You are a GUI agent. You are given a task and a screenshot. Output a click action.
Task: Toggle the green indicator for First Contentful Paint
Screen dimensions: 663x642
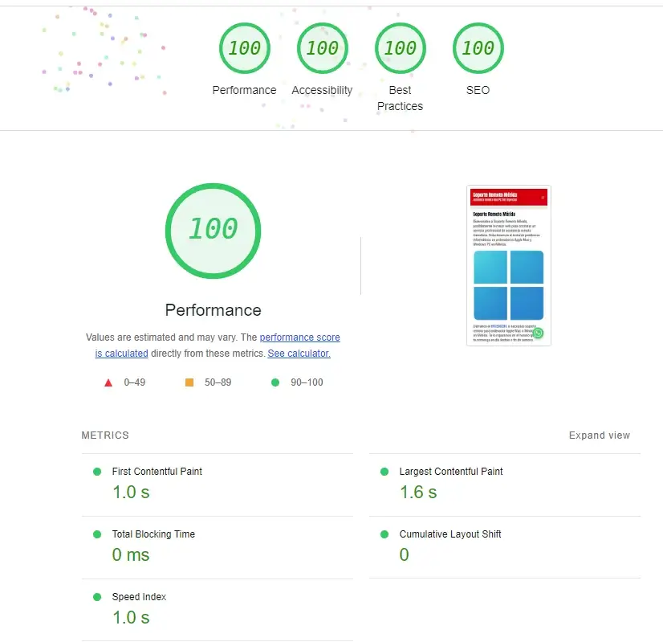click(x=98, y=472)
